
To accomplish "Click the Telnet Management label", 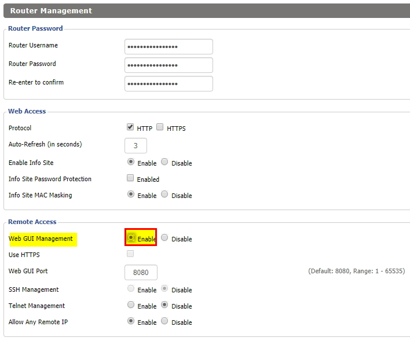I will click(x=36, y=306).
